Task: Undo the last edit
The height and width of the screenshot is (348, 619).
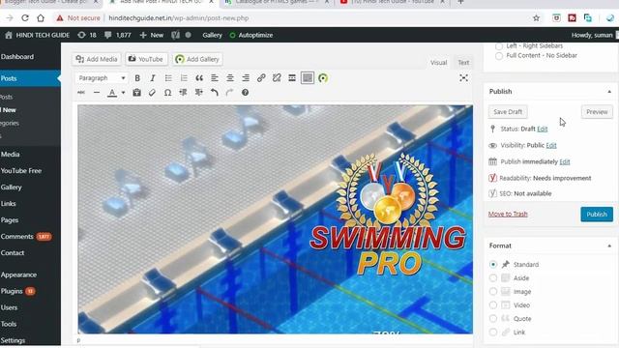Action: coord(215,93)
